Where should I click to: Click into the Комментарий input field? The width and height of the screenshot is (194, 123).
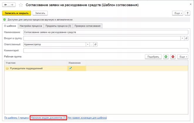[106, 50]
